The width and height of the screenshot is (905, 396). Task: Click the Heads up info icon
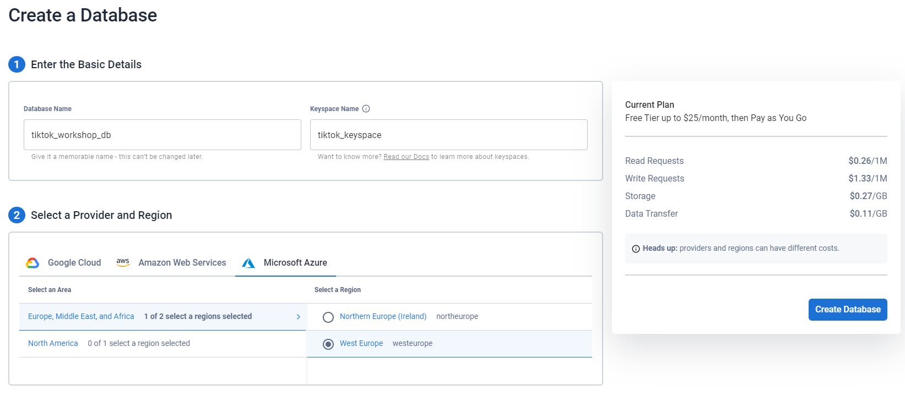tap(636, 249)
